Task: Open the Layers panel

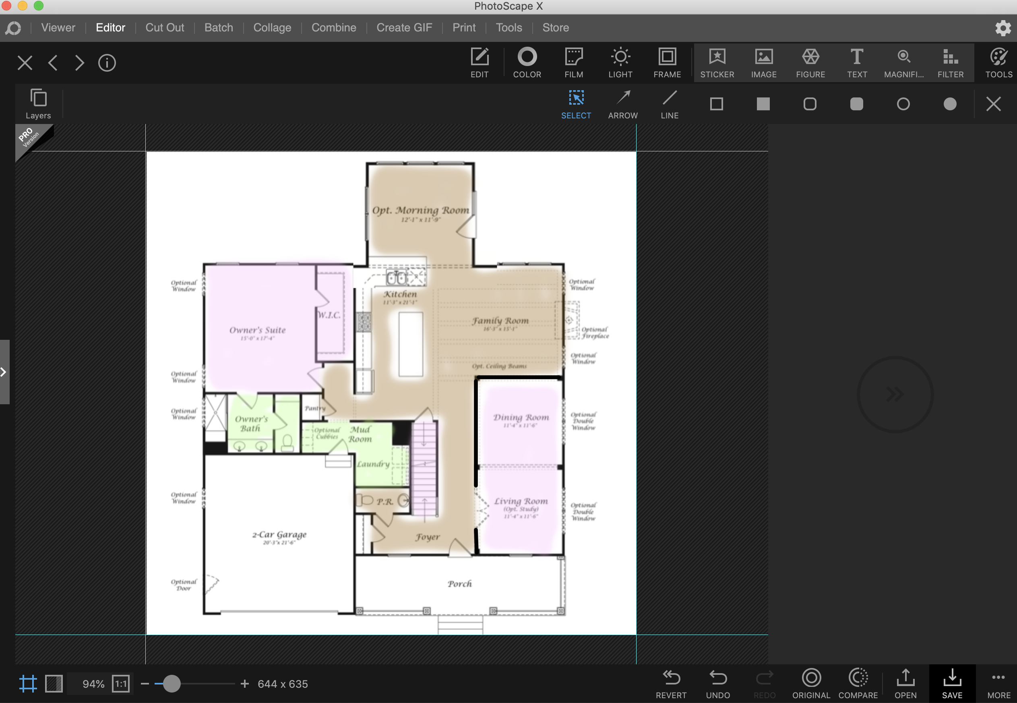Action: click(x=38, y=104)
